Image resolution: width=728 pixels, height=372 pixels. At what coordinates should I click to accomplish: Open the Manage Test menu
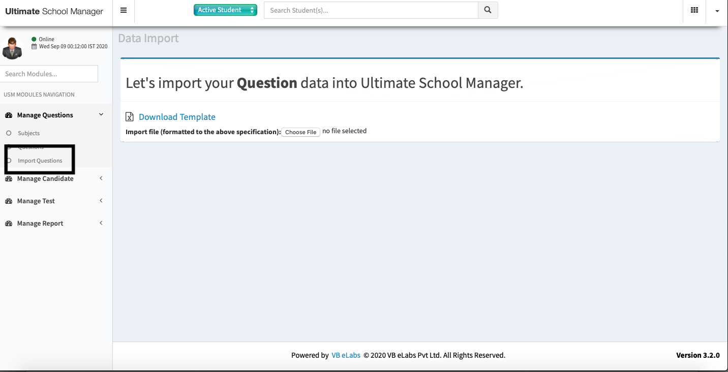36,201
